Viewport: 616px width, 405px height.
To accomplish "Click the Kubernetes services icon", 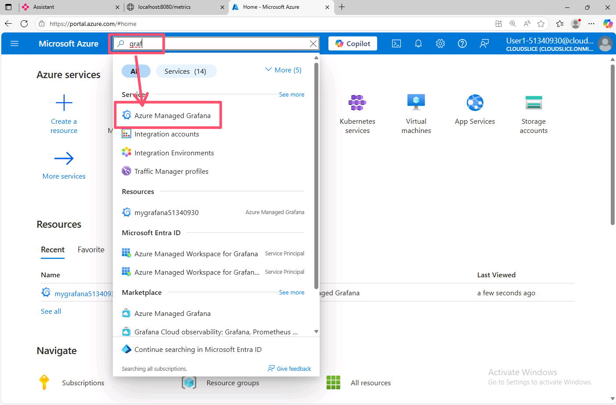I will [x=357, y=103].
